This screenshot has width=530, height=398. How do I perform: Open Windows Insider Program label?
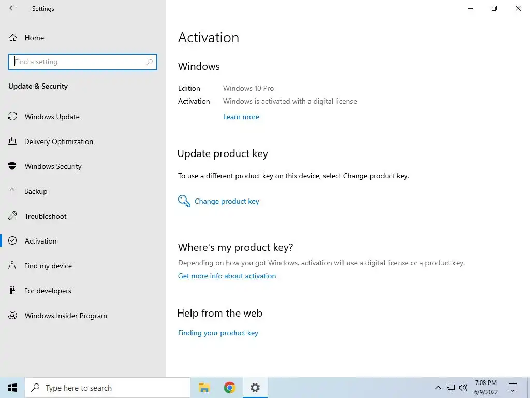[66, 316]
